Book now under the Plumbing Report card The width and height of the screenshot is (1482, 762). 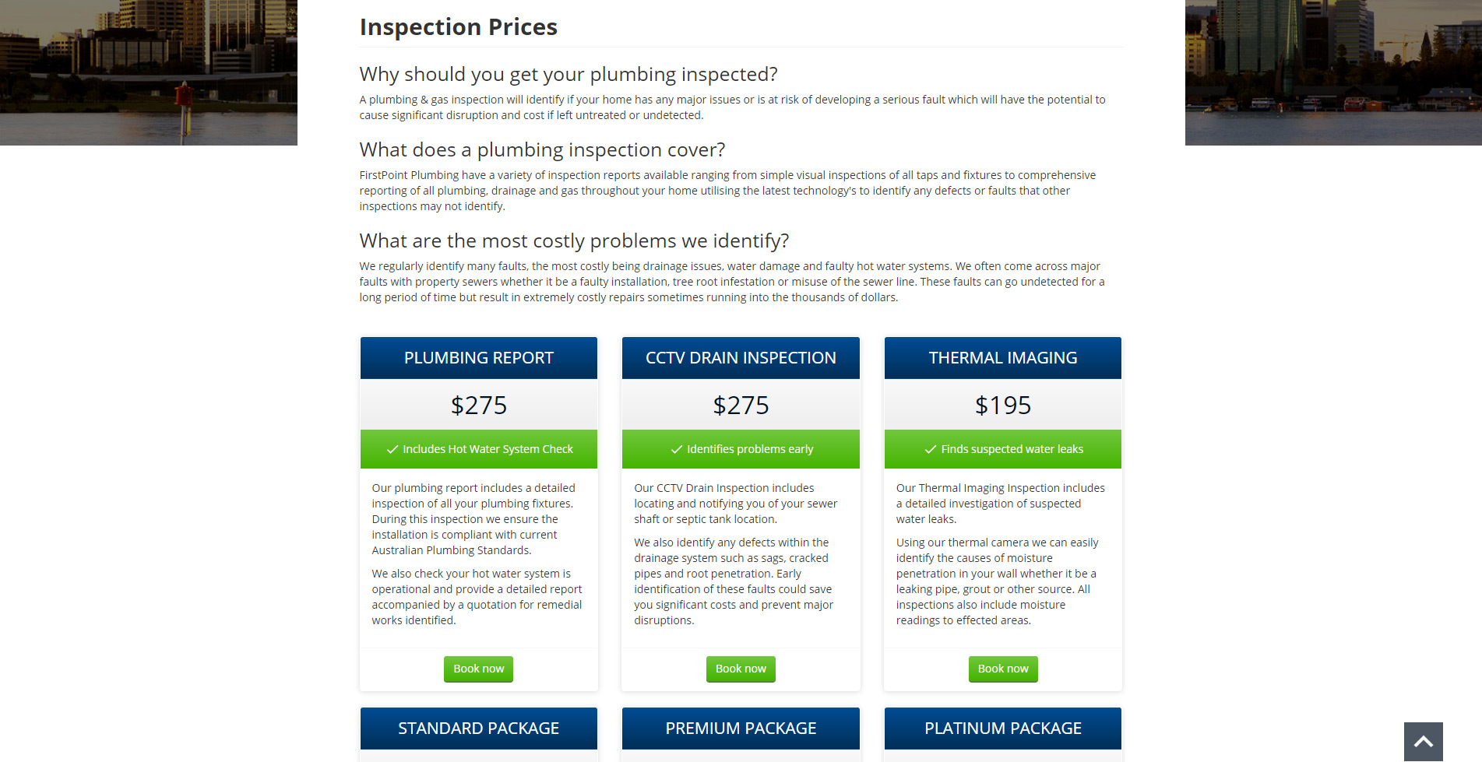click(478, 669)
